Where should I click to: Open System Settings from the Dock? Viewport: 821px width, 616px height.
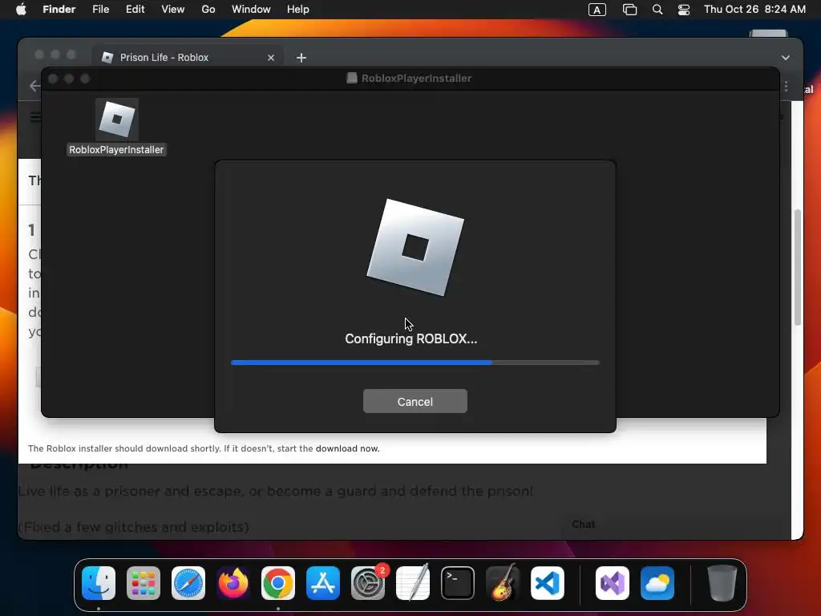tap(367, 583)
